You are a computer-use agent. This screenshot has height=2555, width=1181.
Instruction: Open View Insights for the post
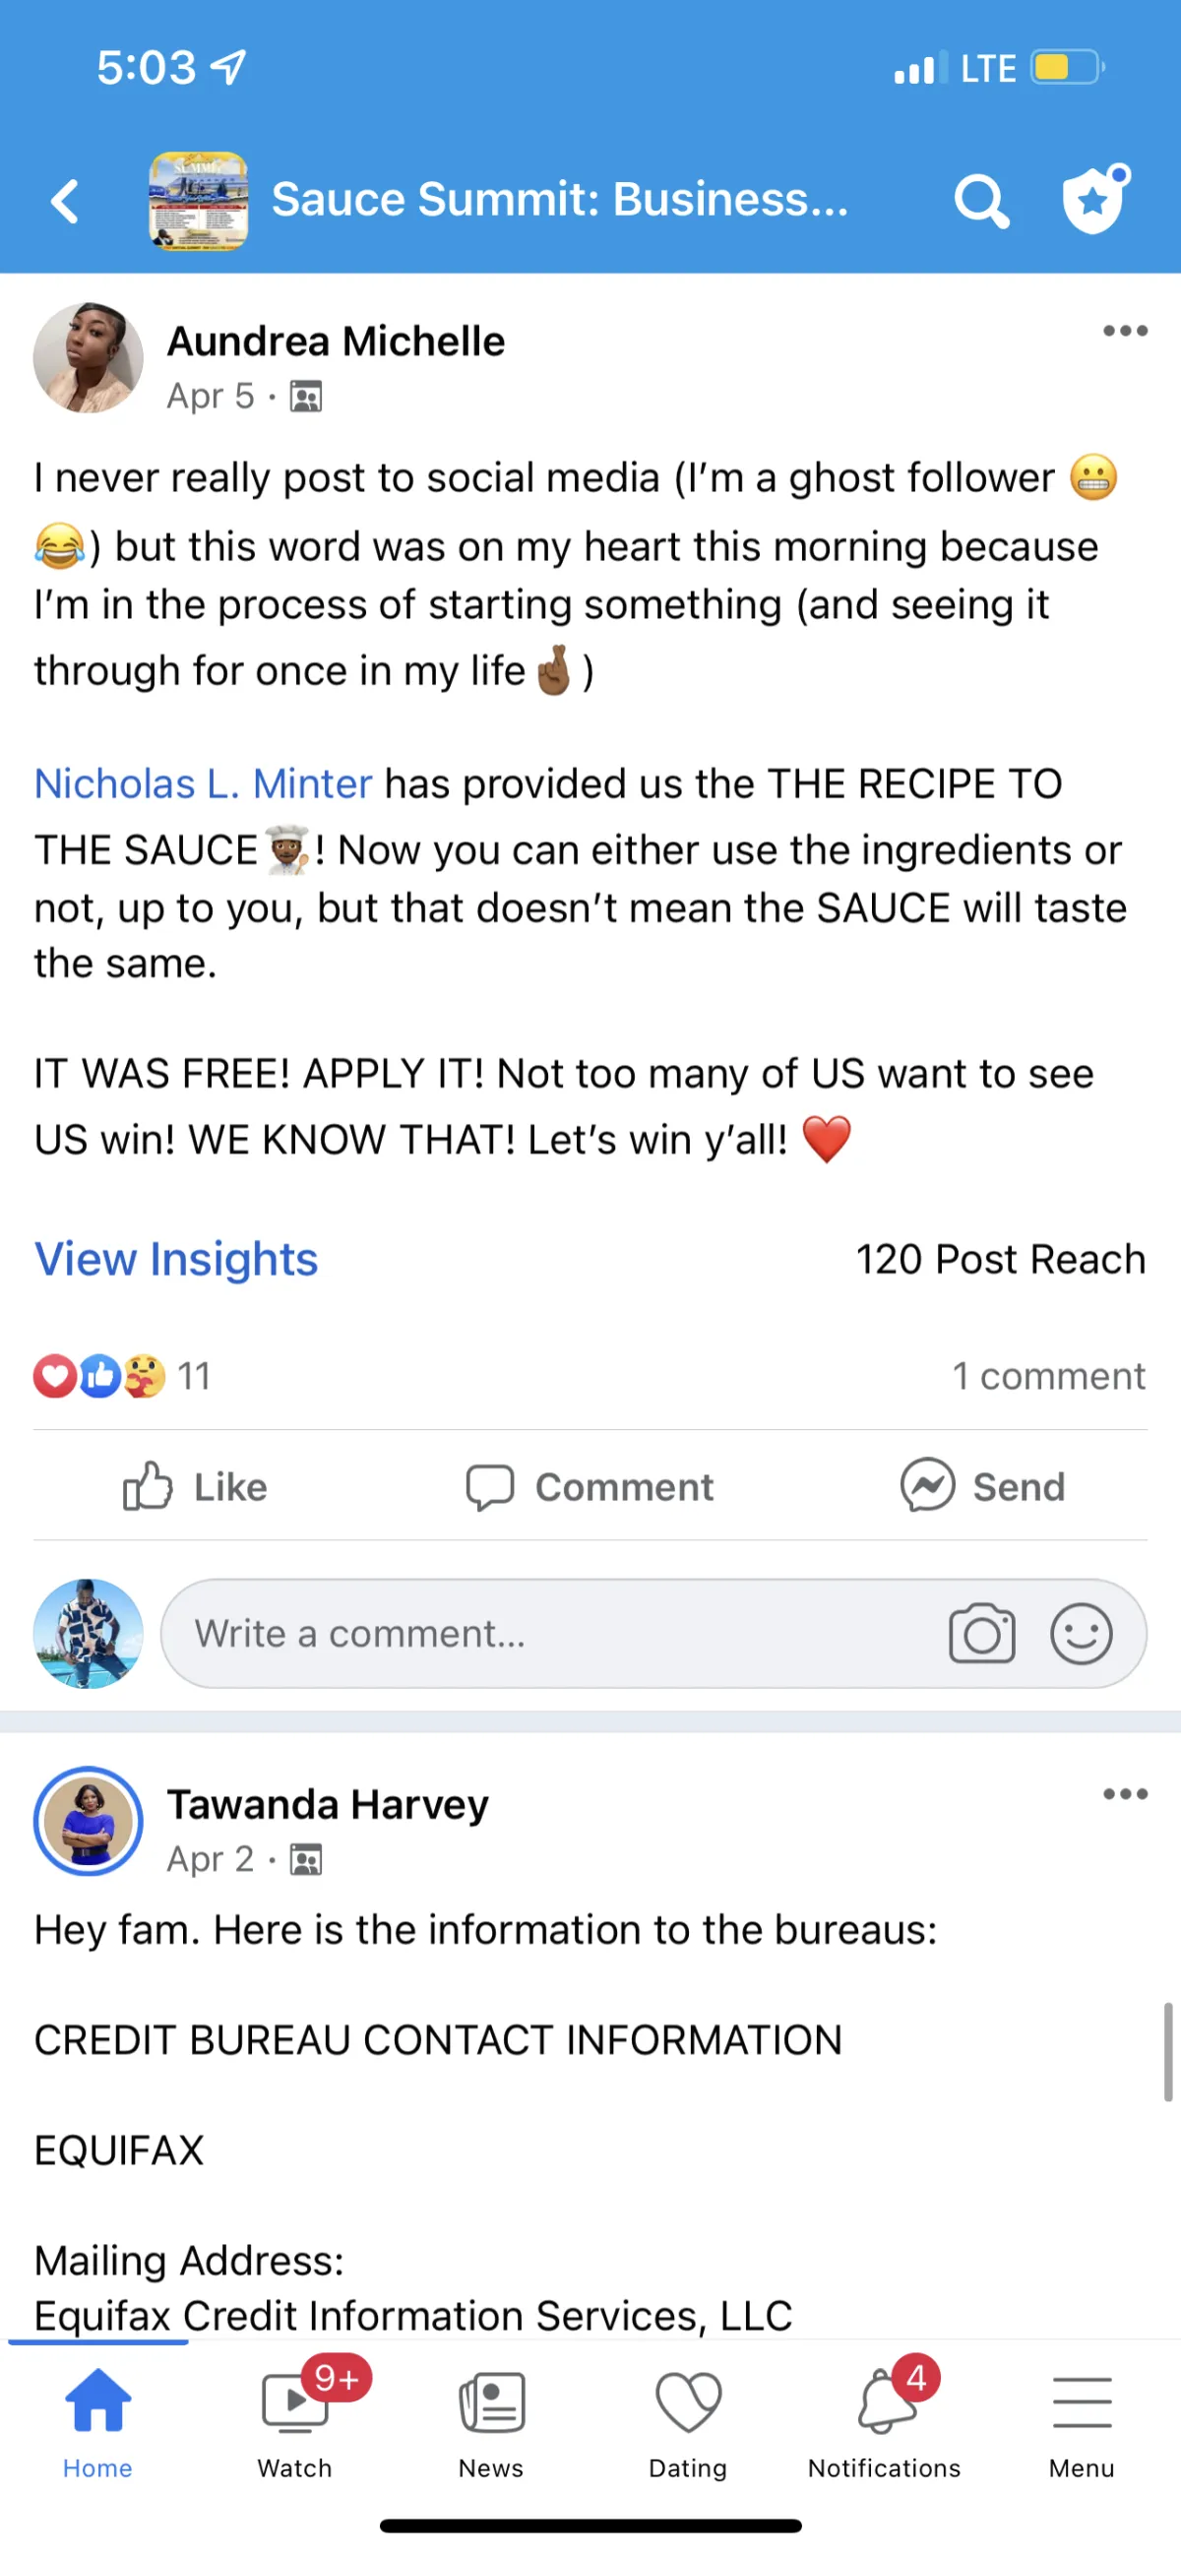click(176, 1259)
